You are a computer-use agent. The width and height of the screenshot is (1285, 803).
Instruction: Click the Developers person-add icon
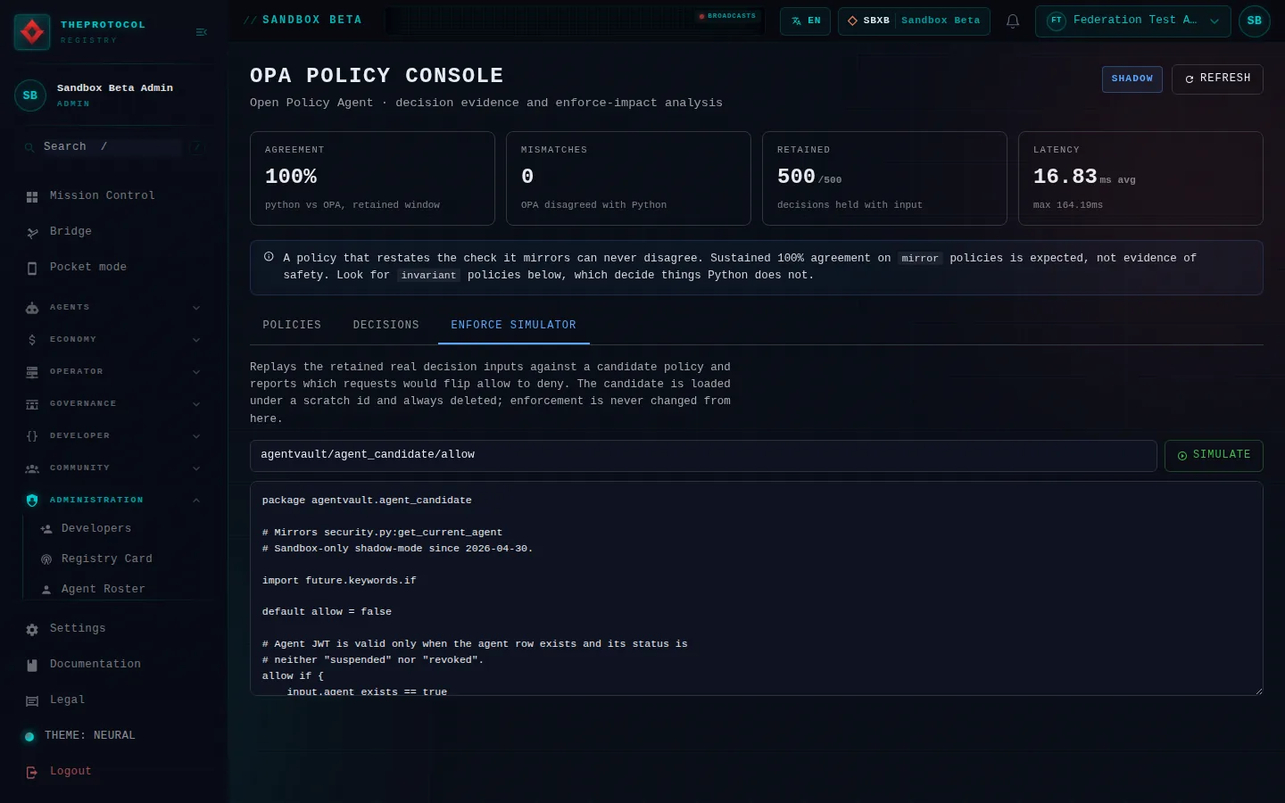46,529
